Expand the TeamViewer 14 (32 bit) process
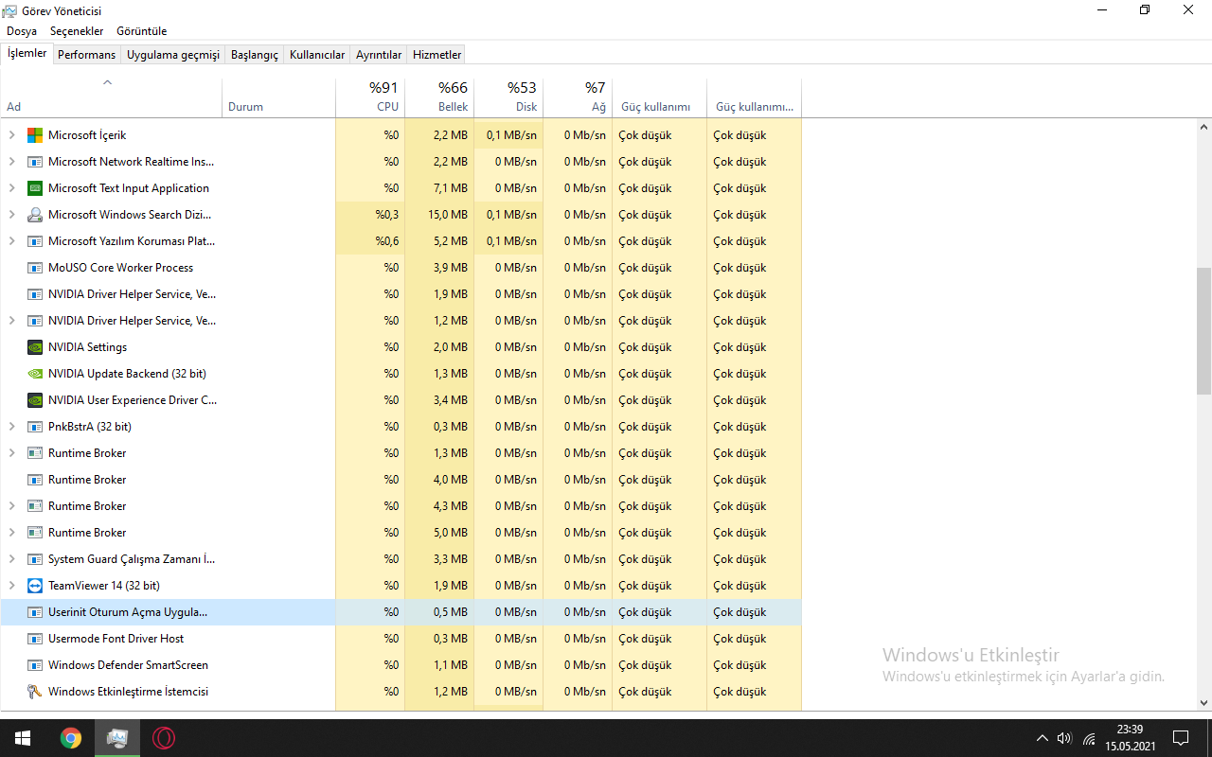This screenshot has height=757, width=1212. 12,586
